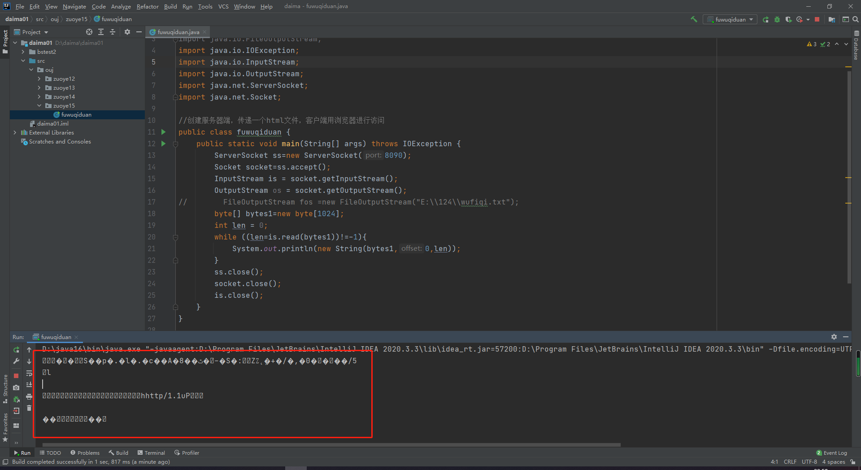Expand the bstest2 folder
The height and width of the screenshot is (470, 861).
pos(23,52)
